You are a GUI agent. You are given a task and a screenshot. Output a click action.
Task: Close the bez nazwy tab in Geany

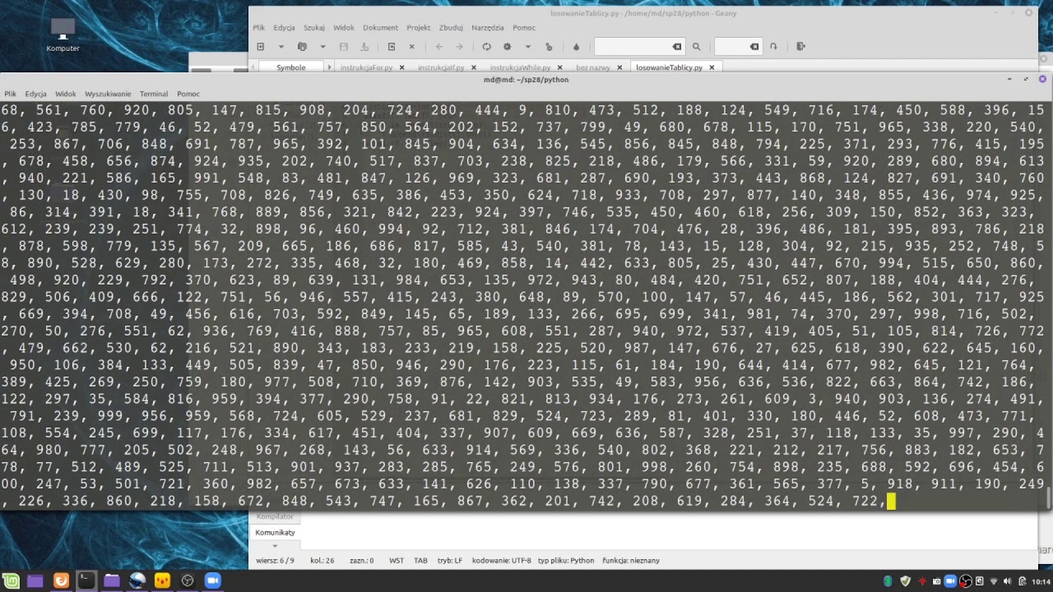(x=619, y=67)
